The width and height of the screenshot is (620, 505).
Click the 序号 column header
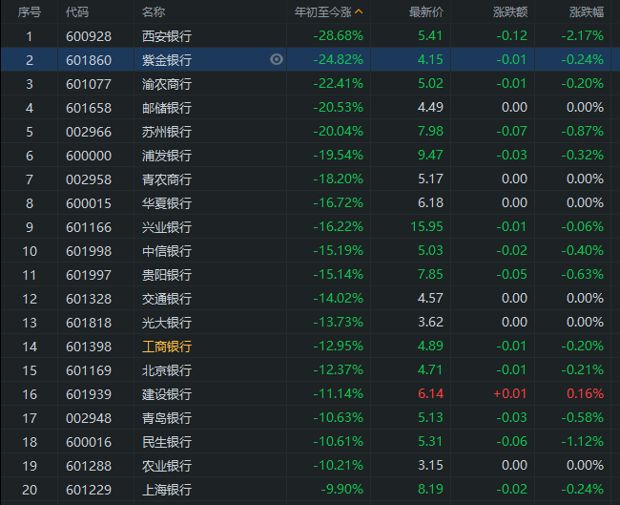pyautogui.click(x=30, y=12)
